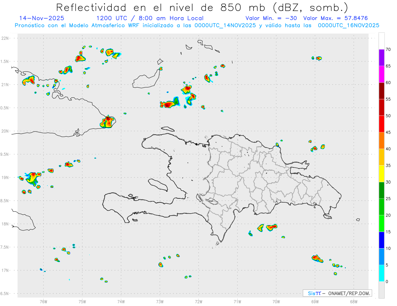
Task: Click the '45' colorbar scale value
Action: click(388, 132)
